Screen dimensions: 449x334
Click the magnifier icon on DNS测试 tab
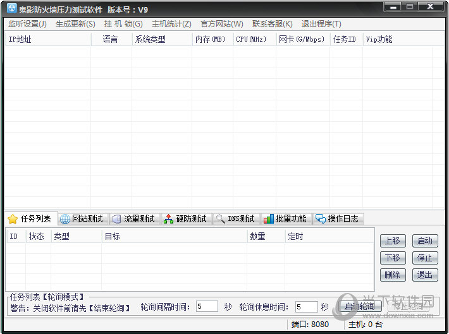tap(220, 219)
